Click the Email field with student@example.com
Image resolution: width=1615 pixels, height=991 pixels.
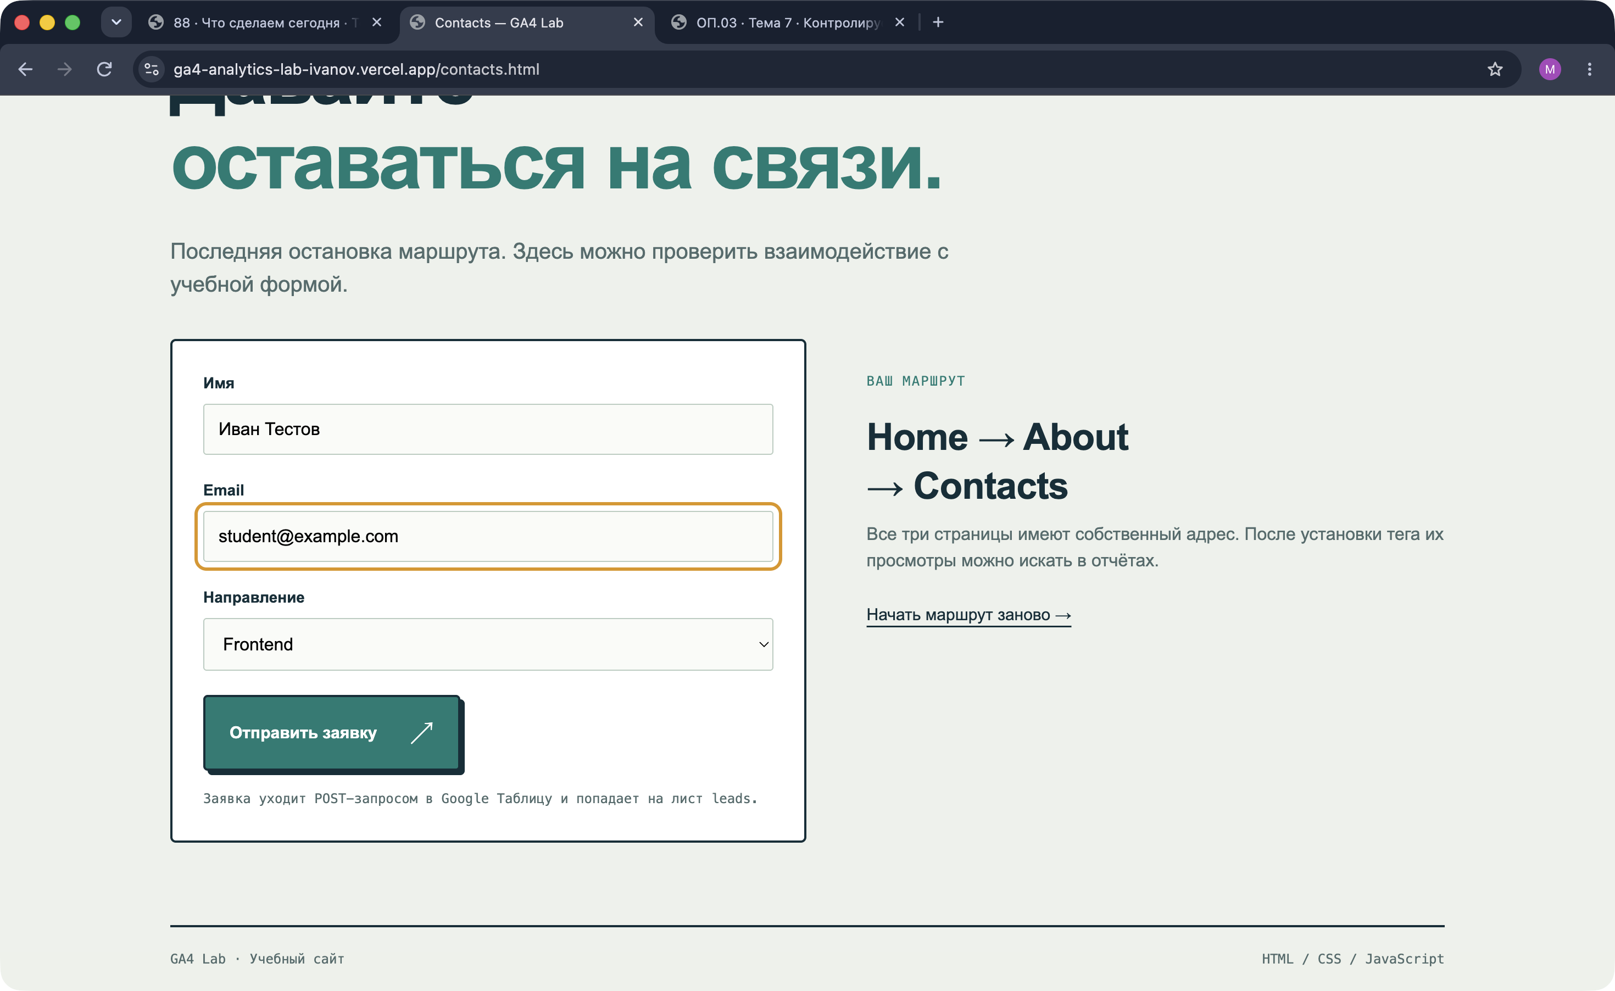tap(488, 536)
